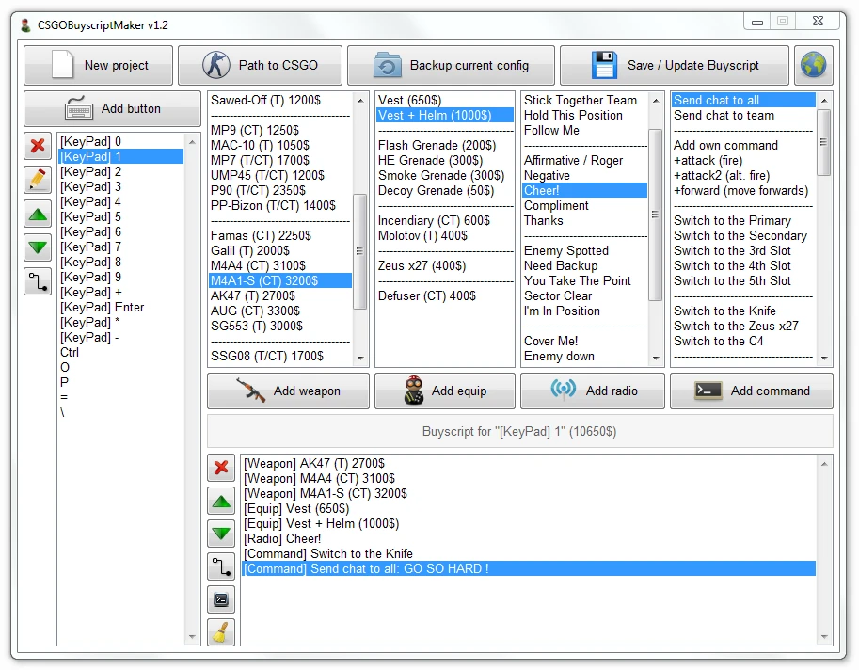Click the globe icon in the top toolbar

pos(813,64)
